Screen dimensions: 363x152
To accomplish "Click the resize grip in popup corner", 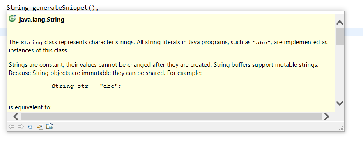I will [x=342, y=128].
